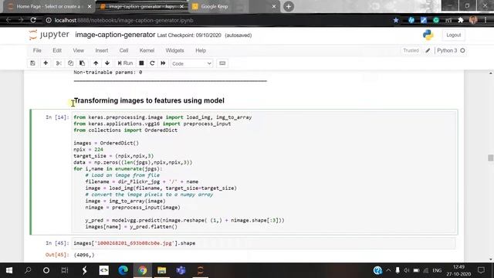Open the Cell menu
The height and width of the screenshot is (278, 494).
click(123, 50)
